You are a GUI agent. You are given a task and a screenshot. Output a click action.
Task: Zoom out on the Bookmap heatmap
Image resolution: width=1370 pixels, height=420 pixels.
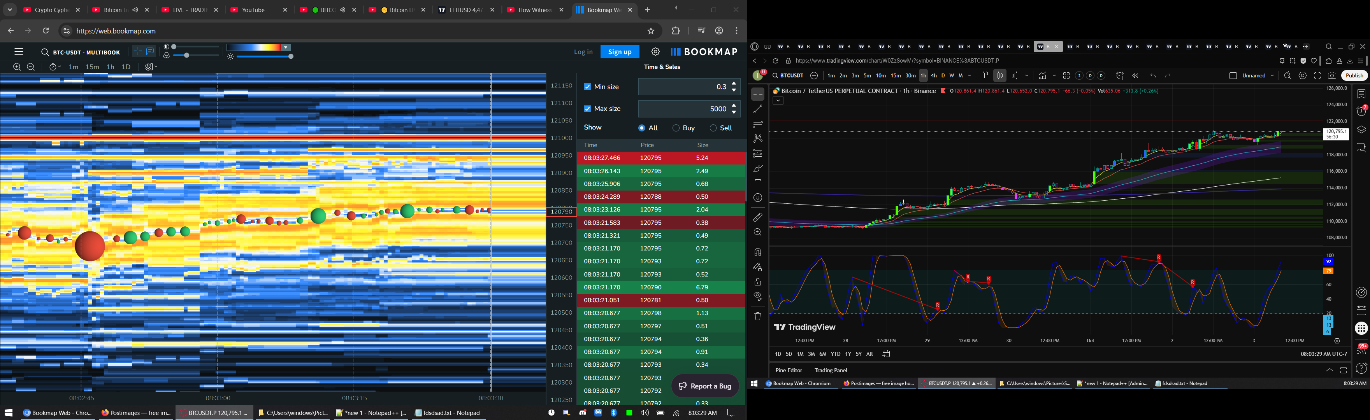click(x=31, y=67)
